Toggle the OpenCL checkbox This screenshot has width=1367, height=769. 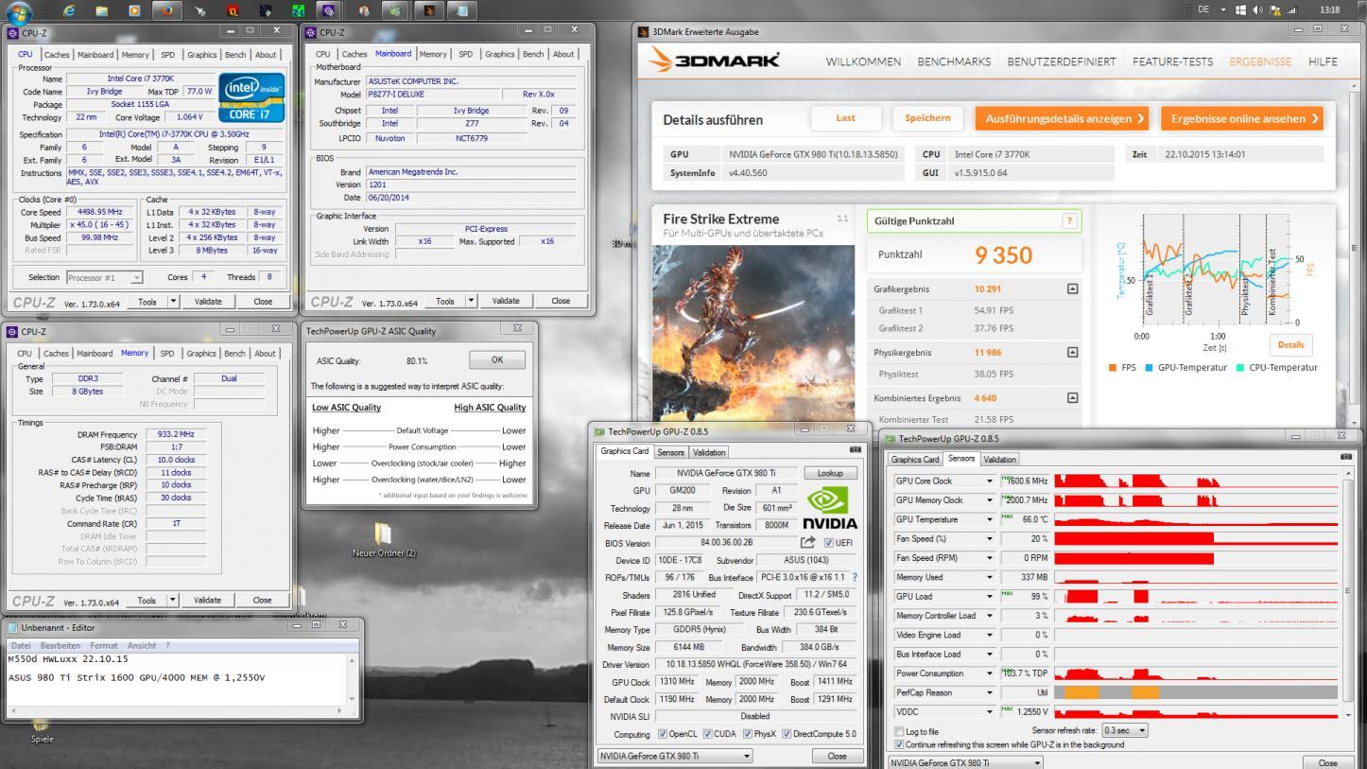[x=663, y=734]
